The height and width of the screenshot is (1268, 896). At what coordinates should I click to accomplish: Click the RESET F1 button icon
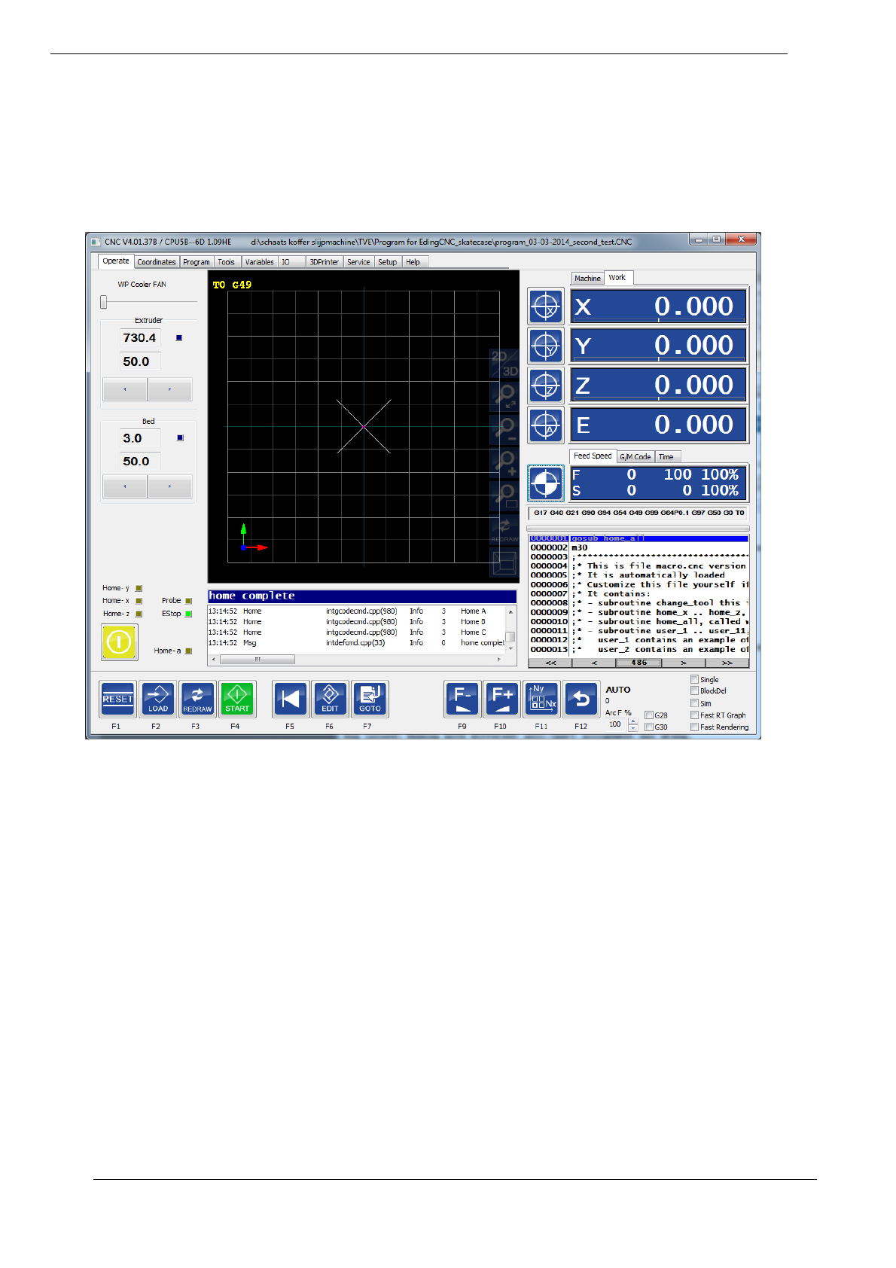pyautogui.click(x=117, y=699)
